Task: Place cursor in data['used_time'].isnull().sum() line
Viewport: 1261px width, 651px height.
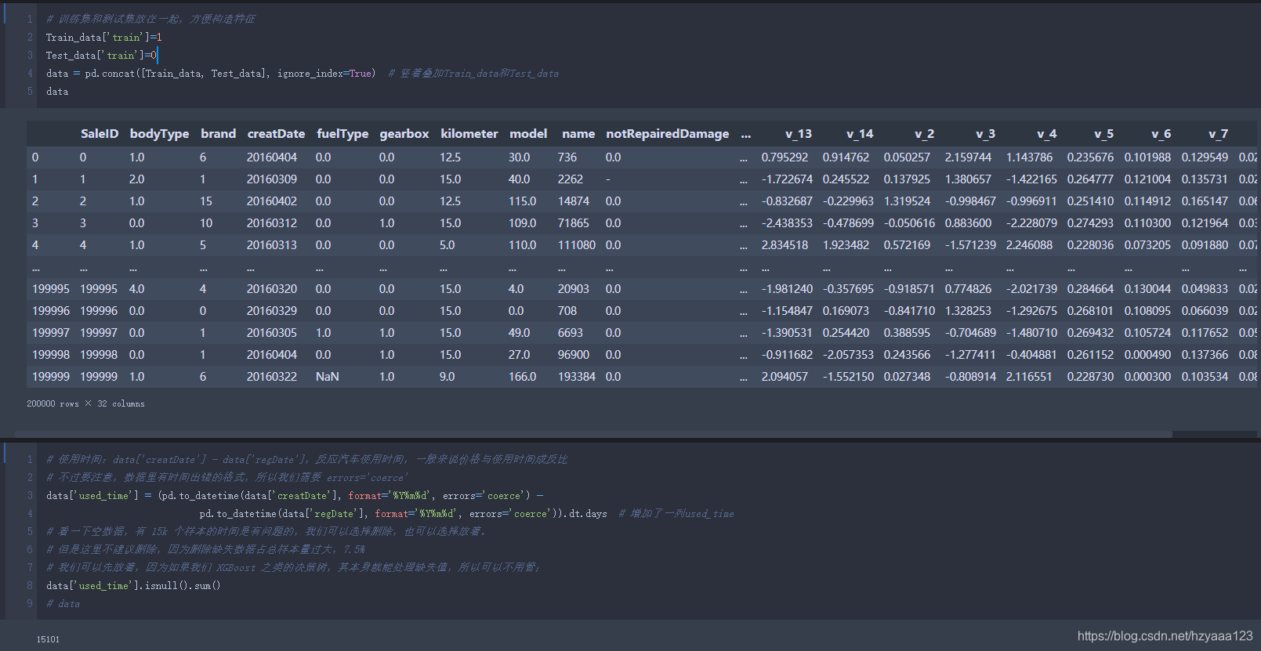Action: click(133, 585)
